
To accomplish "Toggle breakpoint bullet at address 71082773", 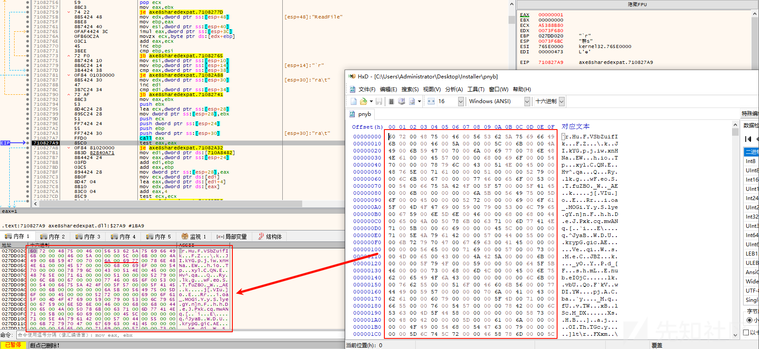I will pos(27,56).
